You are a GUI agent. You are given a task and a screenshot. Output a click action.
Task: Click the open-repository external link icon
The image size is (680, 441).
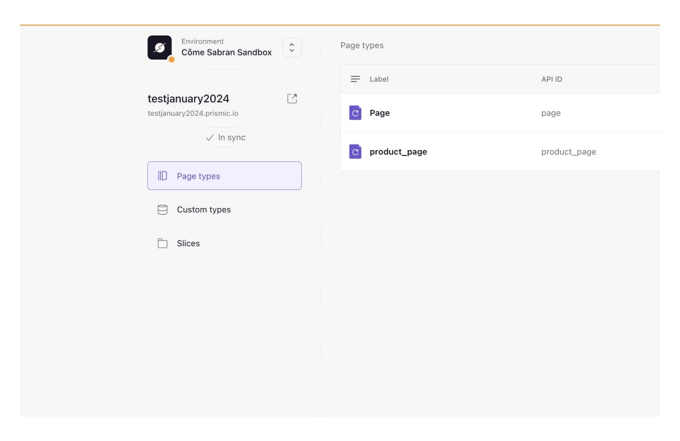click(x=292, y=99)
